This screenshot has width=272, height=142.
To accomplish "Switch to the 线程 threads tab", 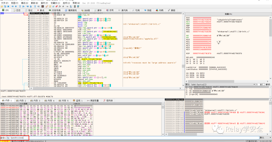I will point(148,10).
